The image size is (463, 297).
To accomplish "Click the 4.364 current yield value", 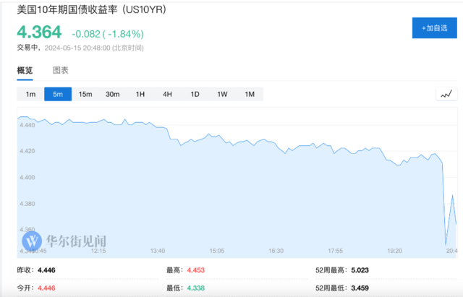I will pyautogui.click(x=39, y=32).
